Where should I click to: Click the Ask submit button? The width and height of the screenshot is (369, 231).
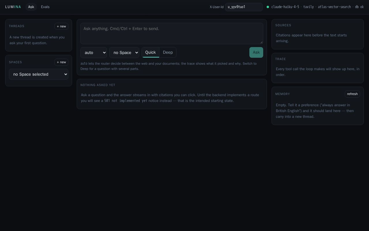coord(256,52)
